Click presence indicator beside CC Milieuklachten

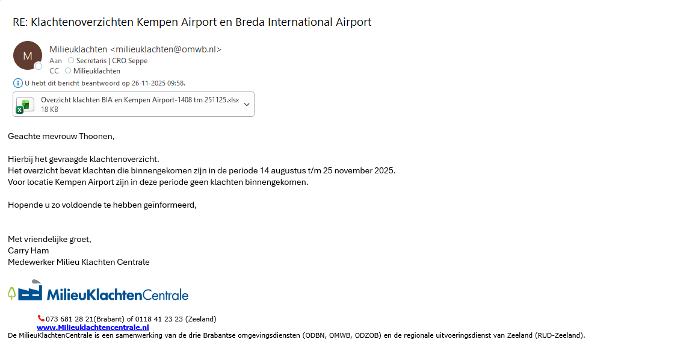(68, 70)
